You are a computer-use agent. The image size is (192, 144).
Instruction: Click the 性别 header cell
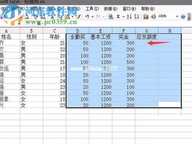coord(31,37)
